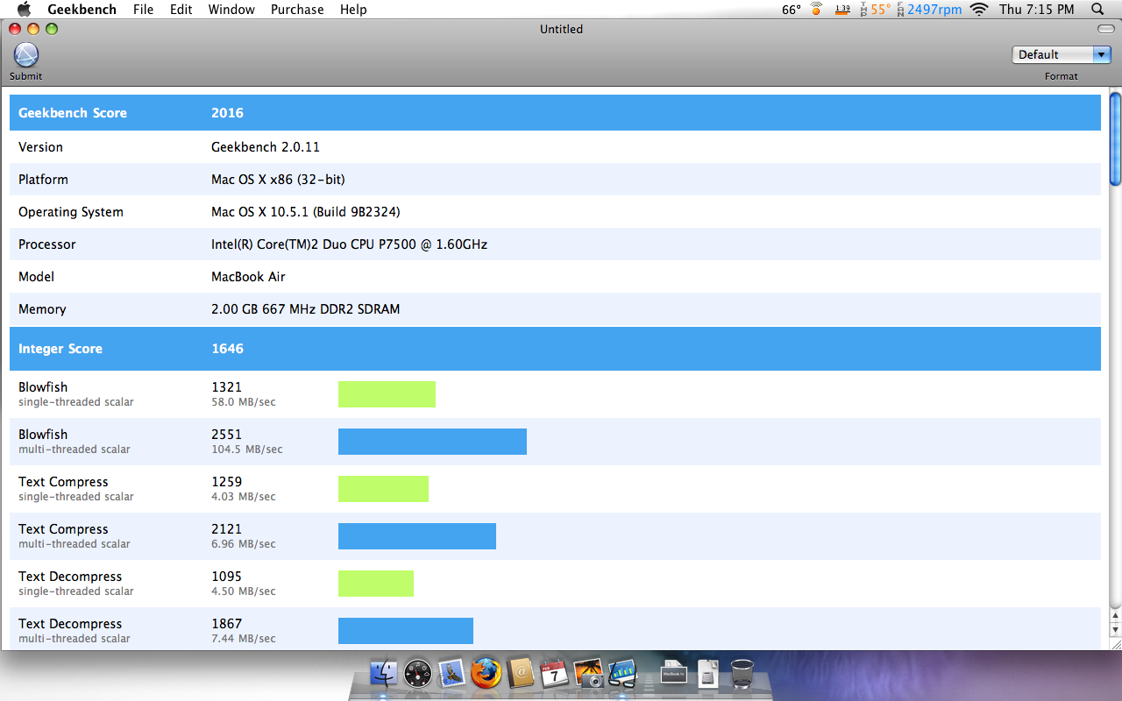Select Mac OS X 10.5.1 build text
Image resolution: width=1122 pixels, height=701 pixels.
(x=306, y=212)
